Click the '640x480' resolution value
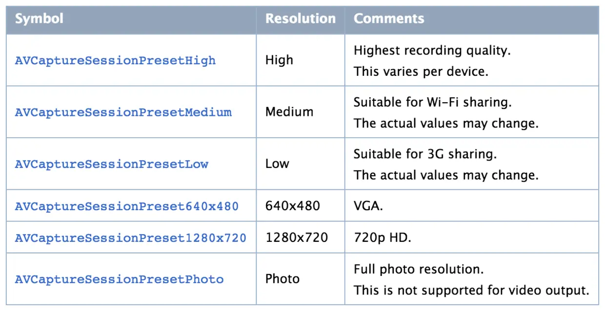This screenshot has height=310, width=605. (292, 206)
